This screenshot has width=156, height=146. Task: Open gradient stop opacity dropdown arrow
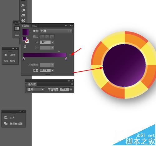click(52, 65)
